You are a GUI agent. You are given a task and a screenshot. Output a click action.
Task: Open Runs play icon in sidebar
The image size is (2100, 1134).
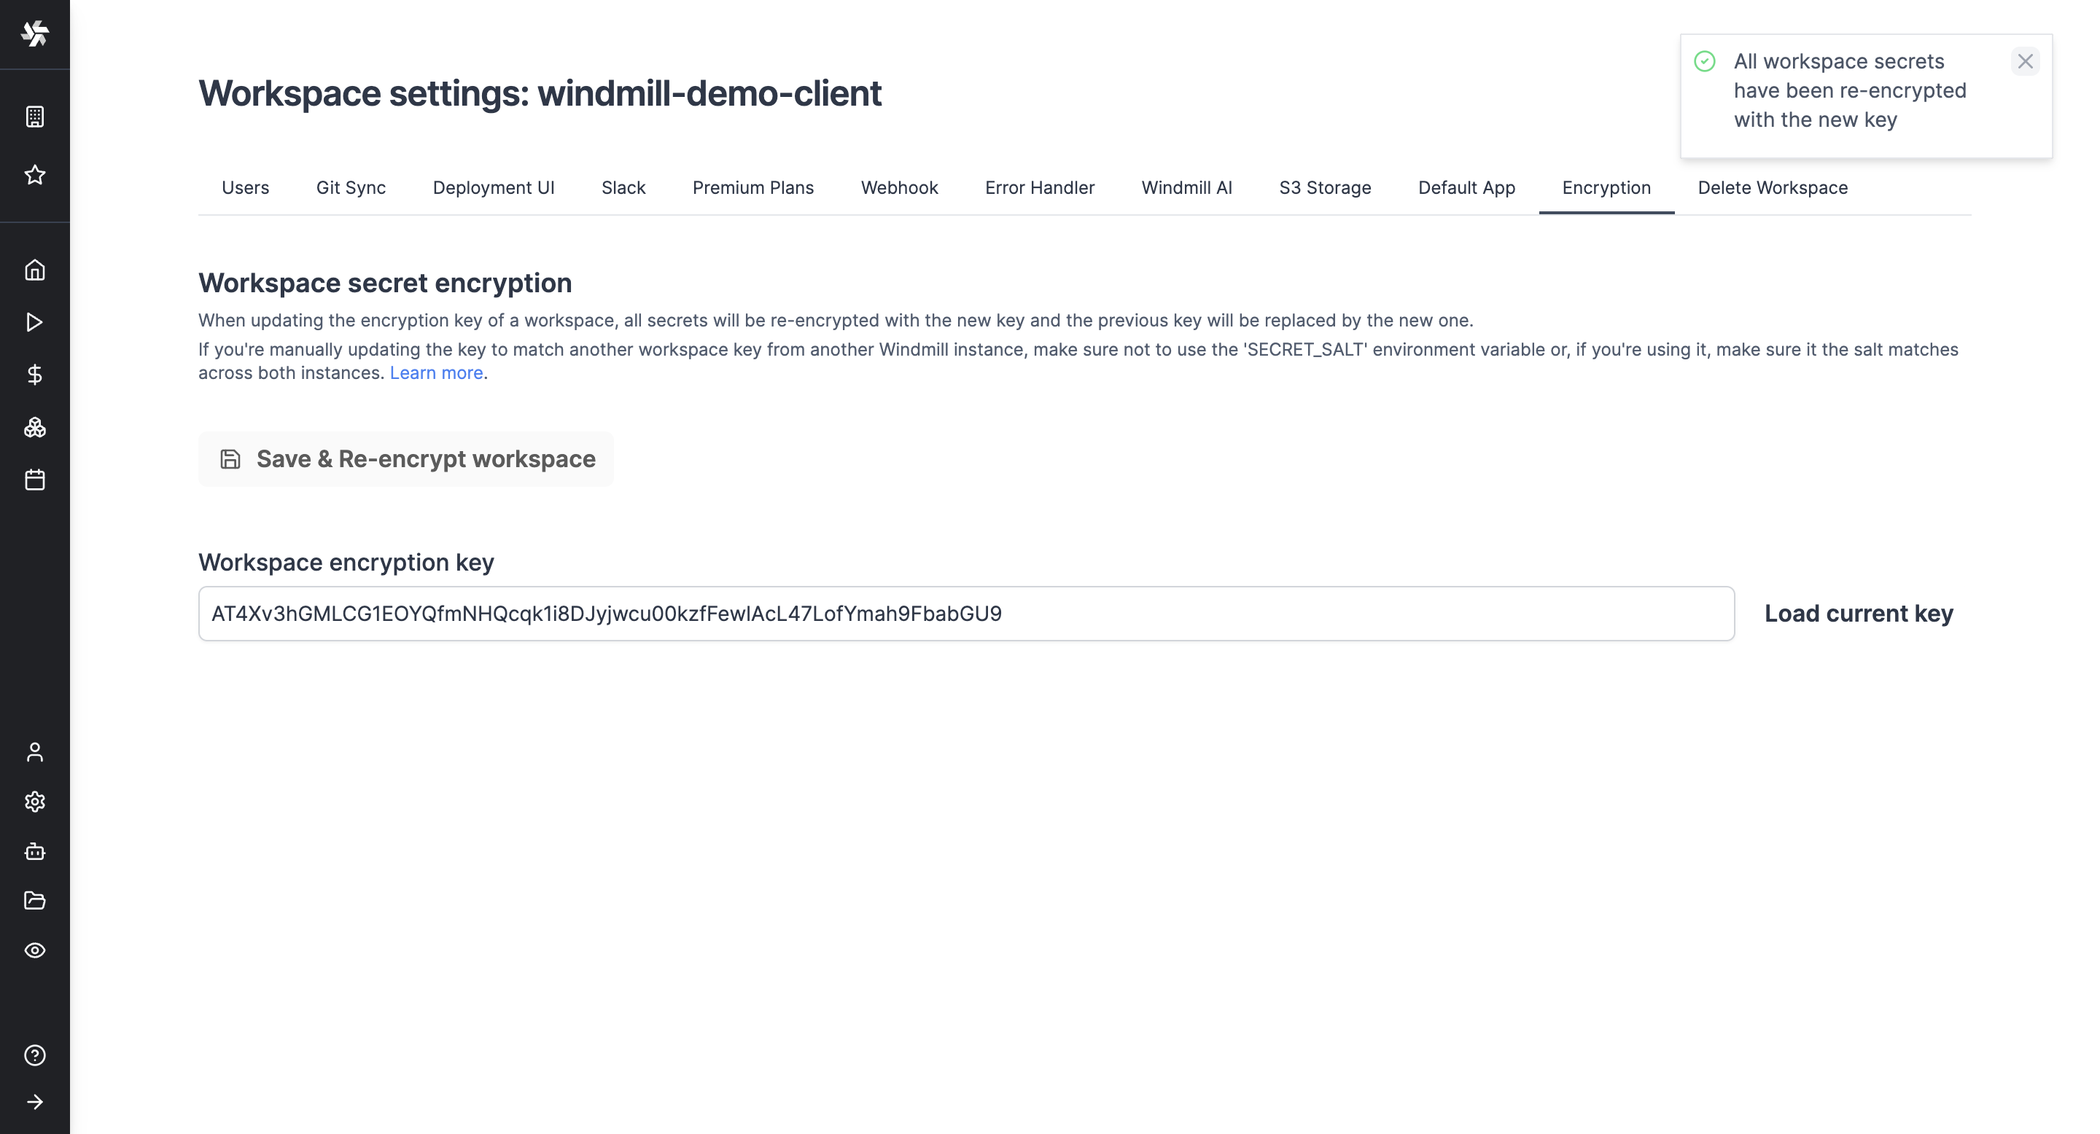[34, 322]
